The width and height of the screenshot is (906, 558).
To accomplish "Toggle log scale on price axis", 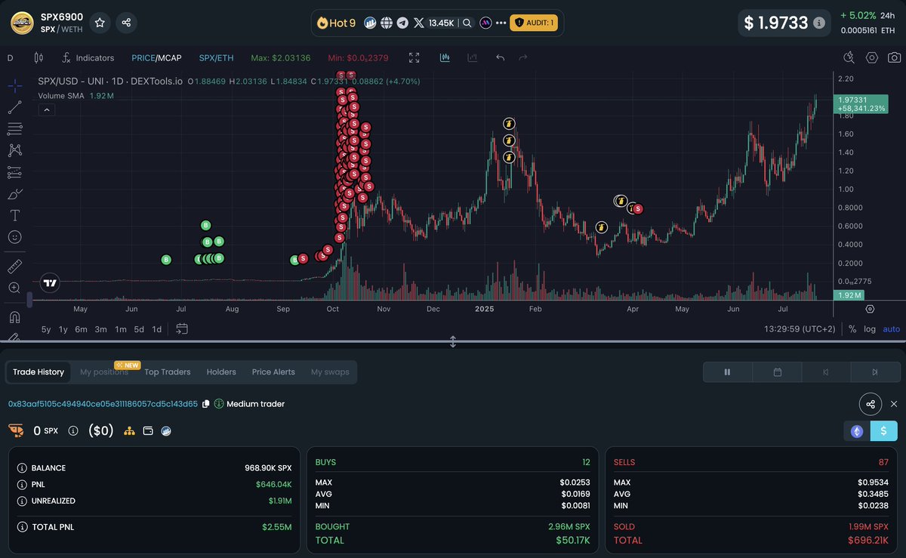I will (x=870, y=329).
